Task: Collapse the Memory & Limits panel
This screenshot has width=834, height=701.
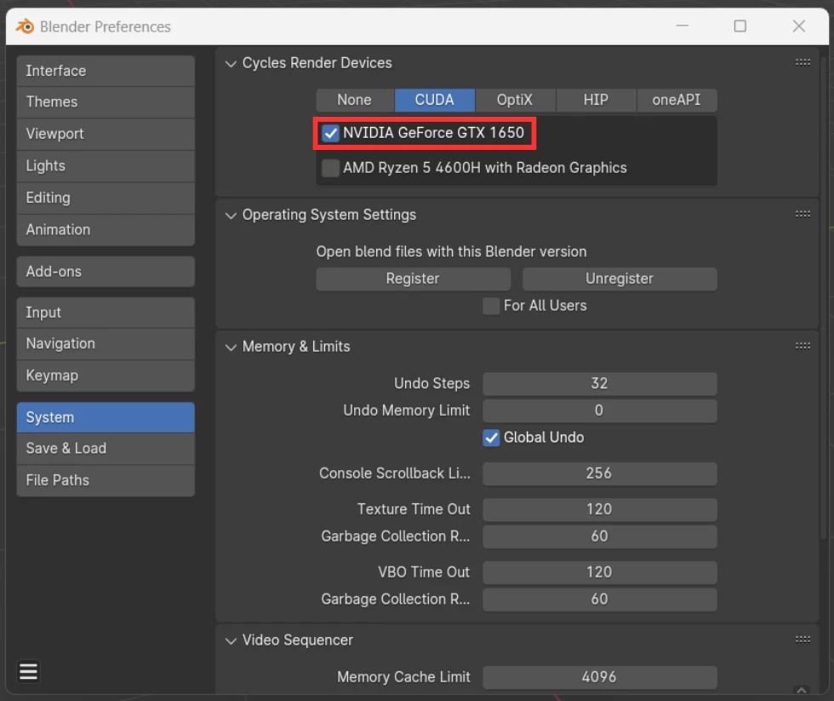Action: [231, 347]
